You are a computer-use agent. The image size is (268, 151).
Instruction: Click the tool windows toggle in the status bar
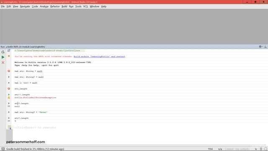coord(3,149)
